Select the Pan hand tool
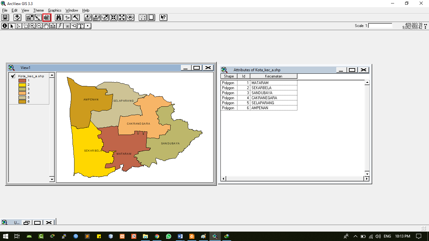Viewport: 429px width, 241px height. point(46,26)
